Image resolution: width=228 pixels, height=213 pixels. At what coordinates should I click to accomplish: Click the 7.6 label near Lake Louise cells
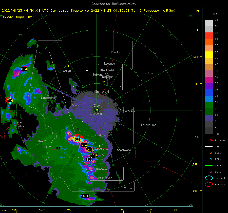[x=10, y=101]
